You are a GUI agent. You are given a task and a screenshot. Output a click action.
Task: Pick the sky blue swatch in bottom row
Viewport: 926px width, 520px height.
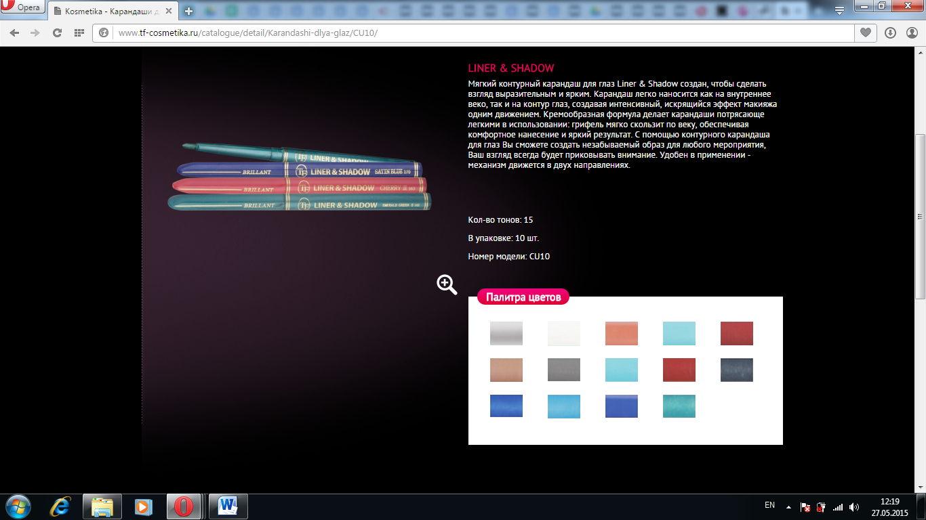564,406
